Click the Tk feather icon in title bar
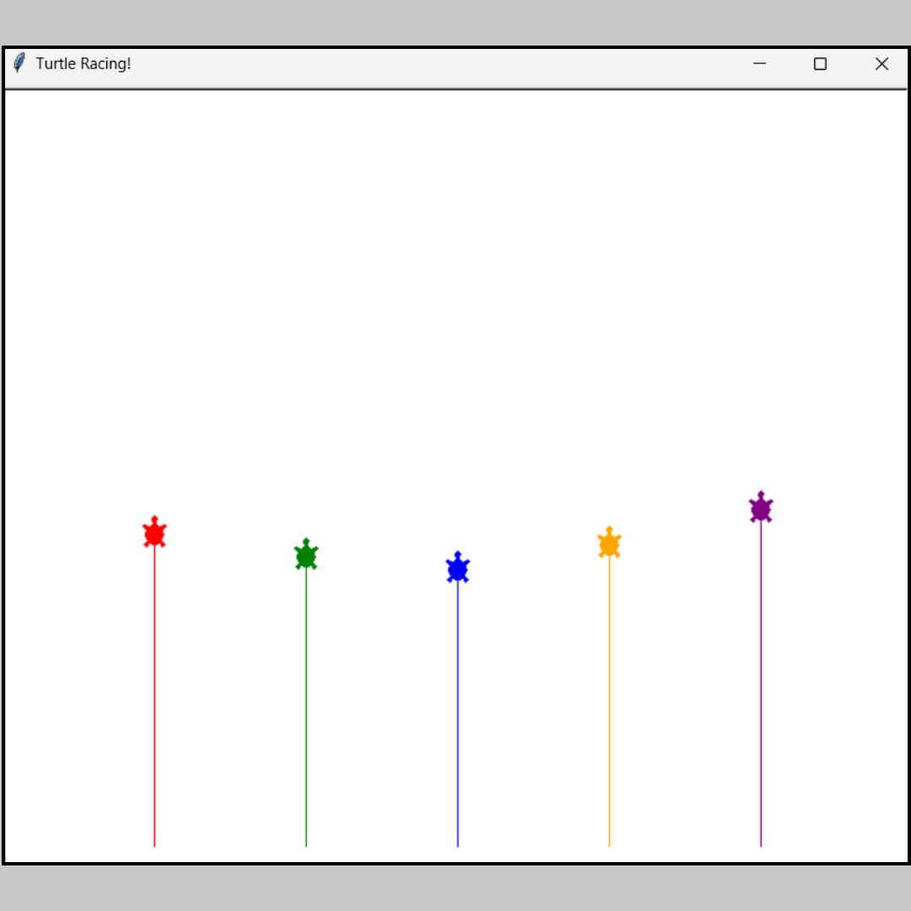Viewport: 911px width, 911px height. click(19, 63)
